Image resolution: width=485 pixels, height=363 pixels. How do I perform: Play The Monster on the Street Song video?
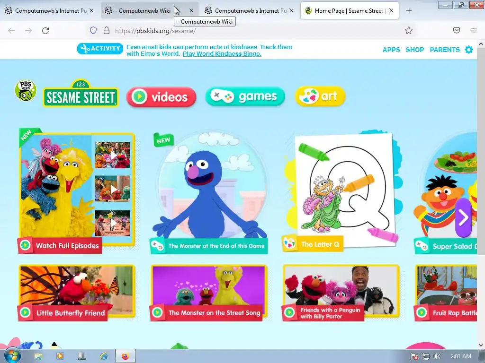(x=209, y=293)
